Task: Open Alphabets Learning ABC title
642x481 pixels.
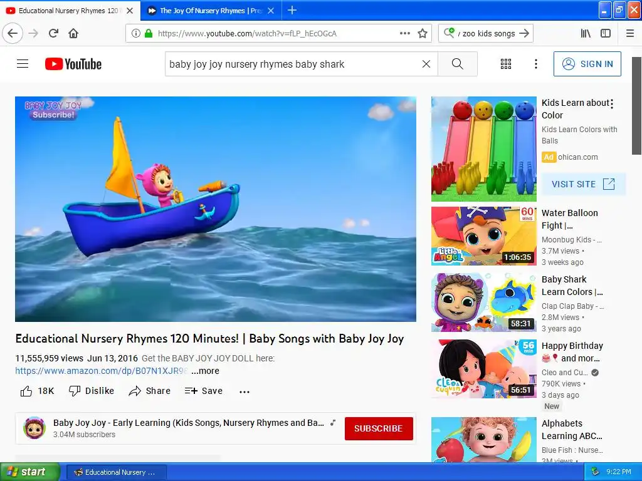Action: (572, 430)
